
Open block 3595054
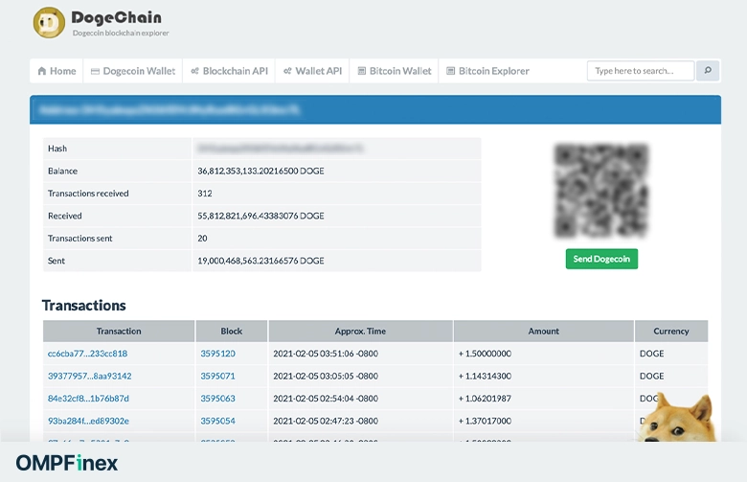click(217, 421)
